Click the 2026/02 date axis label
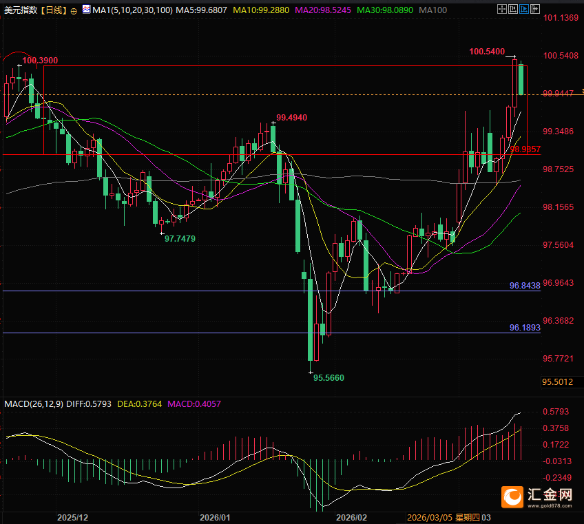Screen dimensions: 584x524 pos(352,518)
